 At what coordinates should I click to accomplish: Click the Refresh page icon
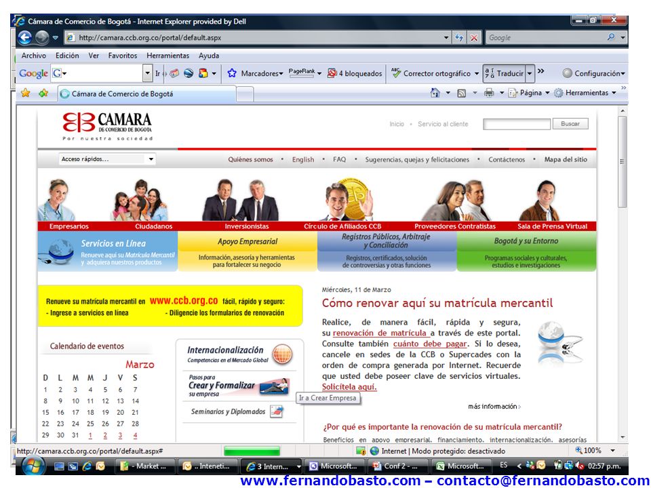point(459,38)
